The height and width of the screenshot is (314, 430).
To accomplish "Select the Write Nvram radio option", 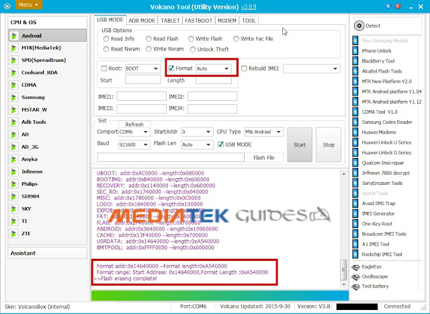I will tap(148, 49).
